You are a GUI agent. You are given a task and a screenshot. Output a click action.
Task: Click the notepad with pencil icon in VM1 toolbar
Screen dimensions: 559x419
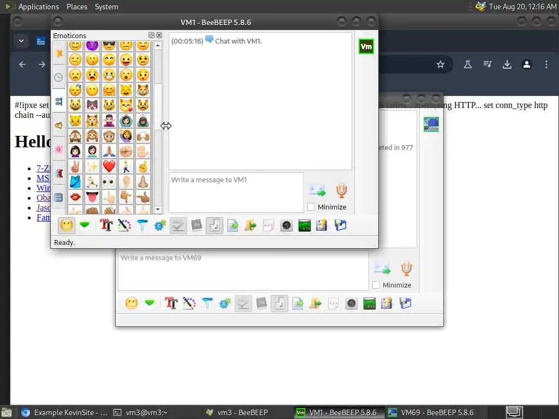click(x=322, y=225)
